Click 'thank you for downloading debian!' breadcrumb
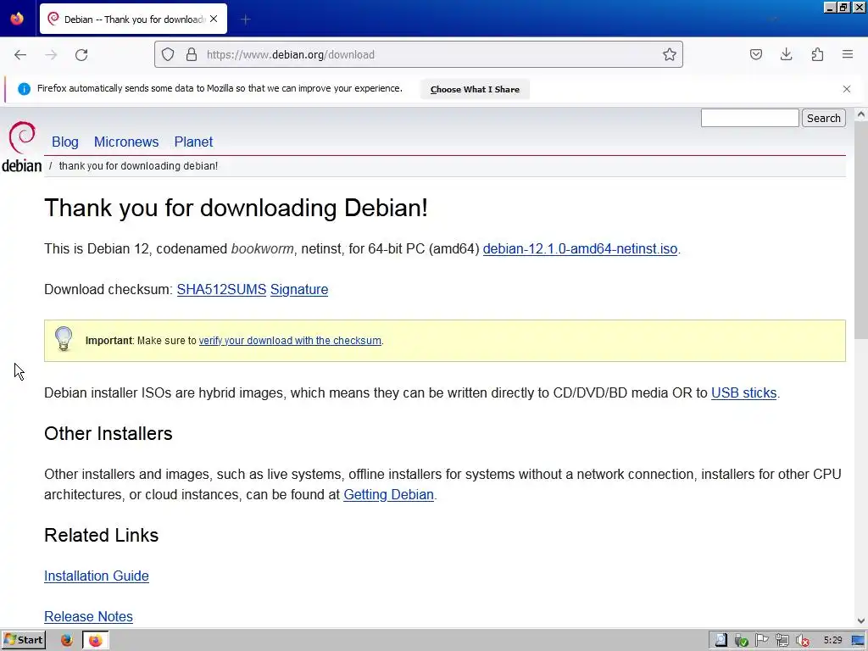Image resolution: width=868 pixels, height=651 pixels. point(138,166)
